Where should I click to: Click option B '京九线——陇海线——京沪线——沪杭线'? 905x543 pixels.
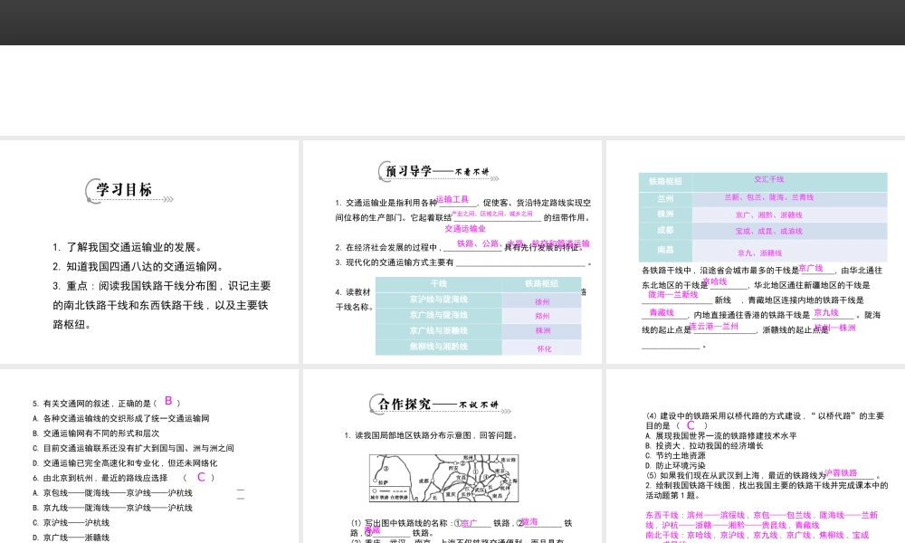[x=112, y=509]
